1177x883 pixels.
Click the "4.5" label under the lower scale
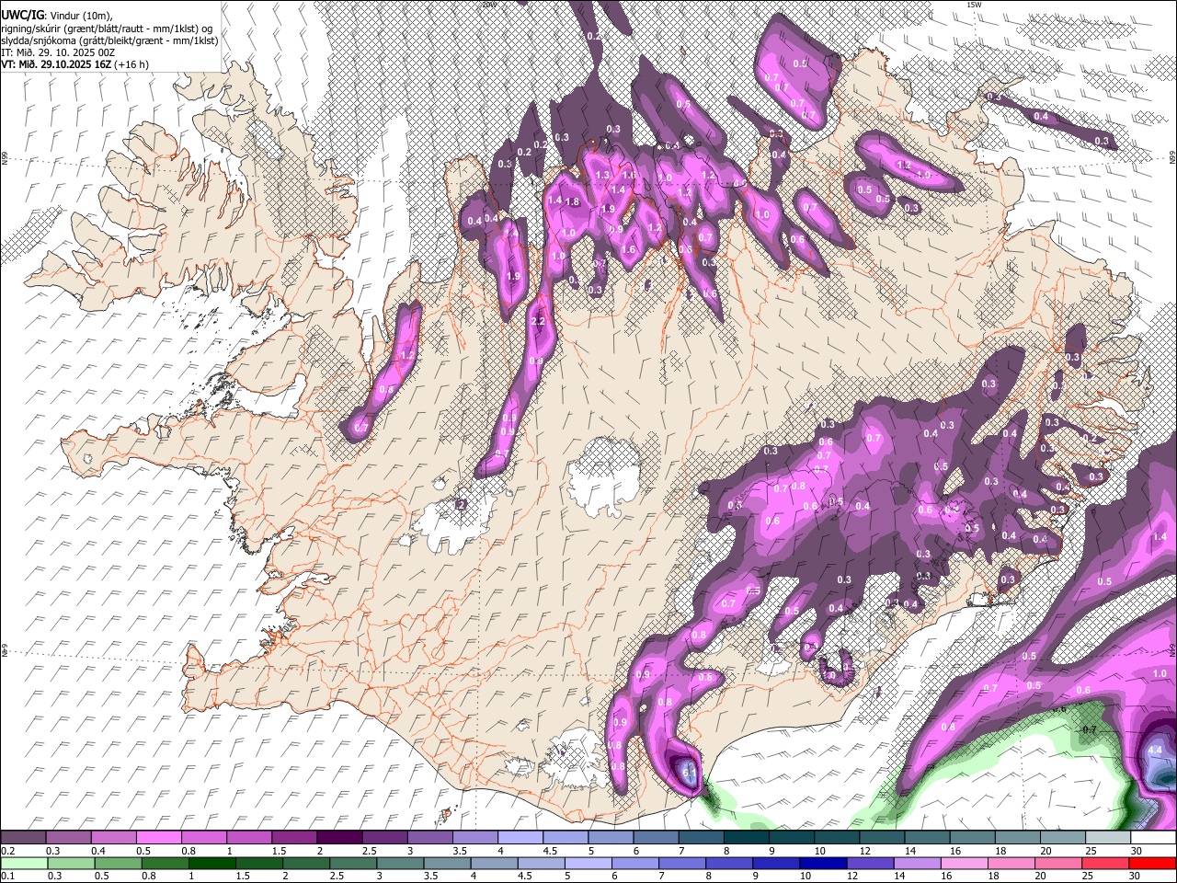tap(525, 876)
